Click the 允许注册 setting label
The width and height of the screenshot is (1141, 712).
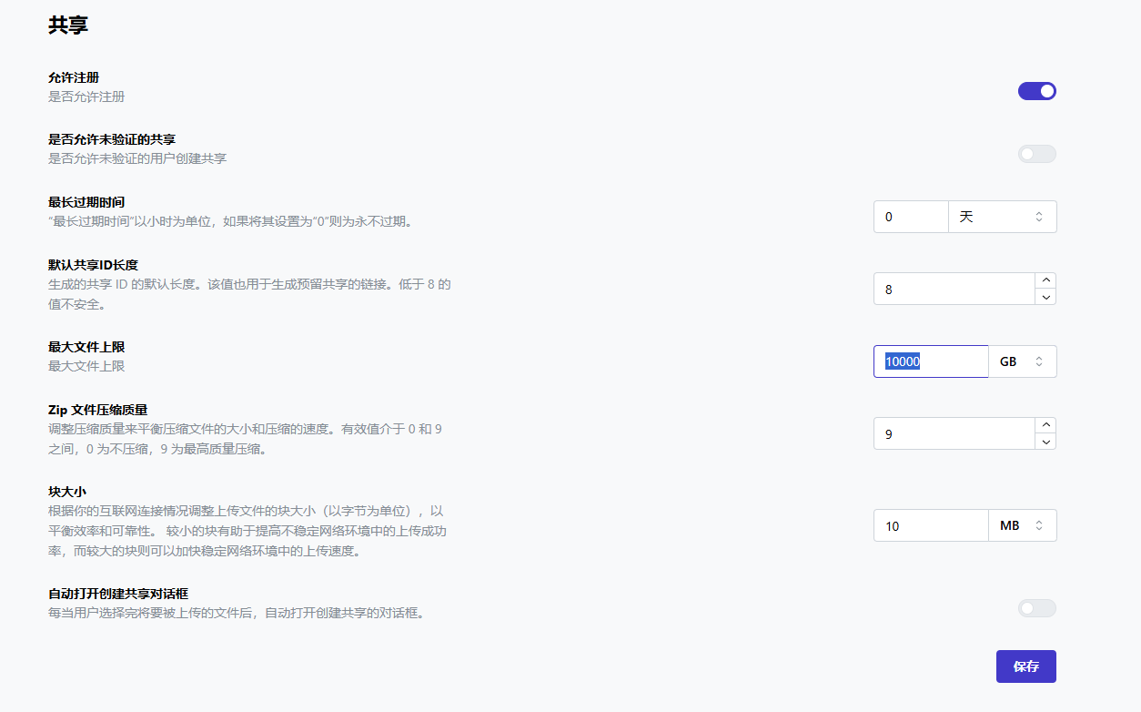[x=74, y=78]
